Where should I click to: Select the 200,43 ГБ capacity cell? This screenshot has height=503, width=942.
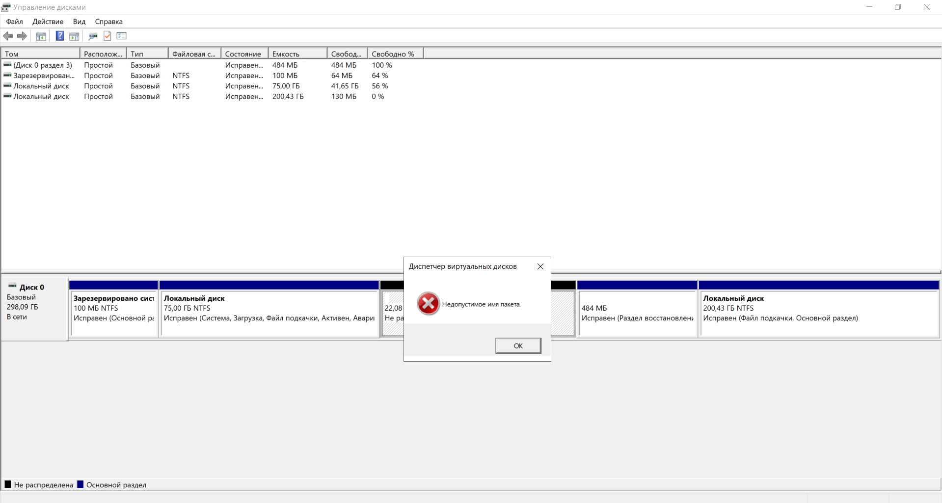point(288,96)
